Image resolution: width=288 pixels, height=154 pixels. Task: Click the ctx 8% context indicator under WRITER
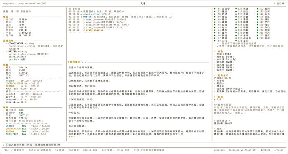13,60
